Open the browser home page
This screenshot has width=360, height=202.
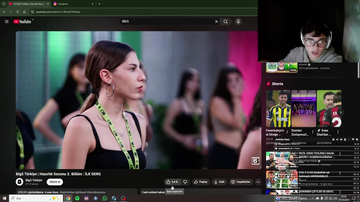point(24,12)
